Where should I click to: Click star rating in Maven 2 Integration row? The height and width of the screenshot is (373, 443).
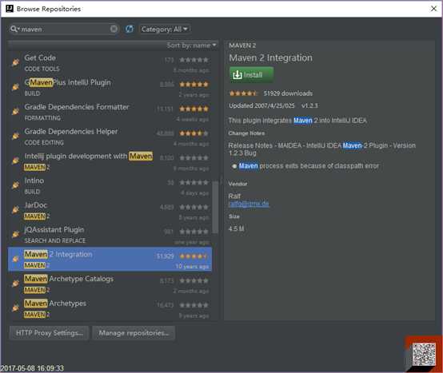[194, 256]
